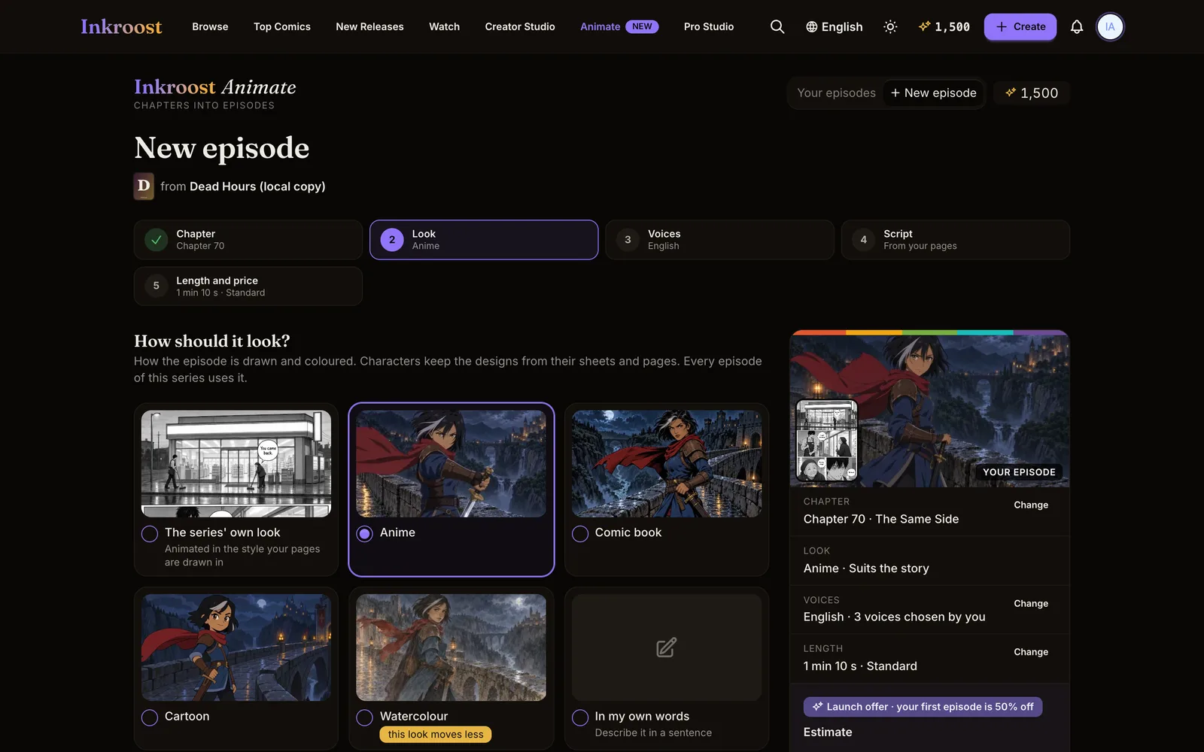The image size is (1204, 752).
Task: Open Creator Studio
Action: pyautogui.click(x=520, y=26)
